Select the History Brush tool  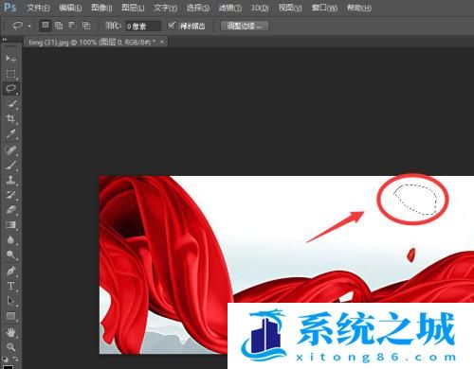click(10, 195)
